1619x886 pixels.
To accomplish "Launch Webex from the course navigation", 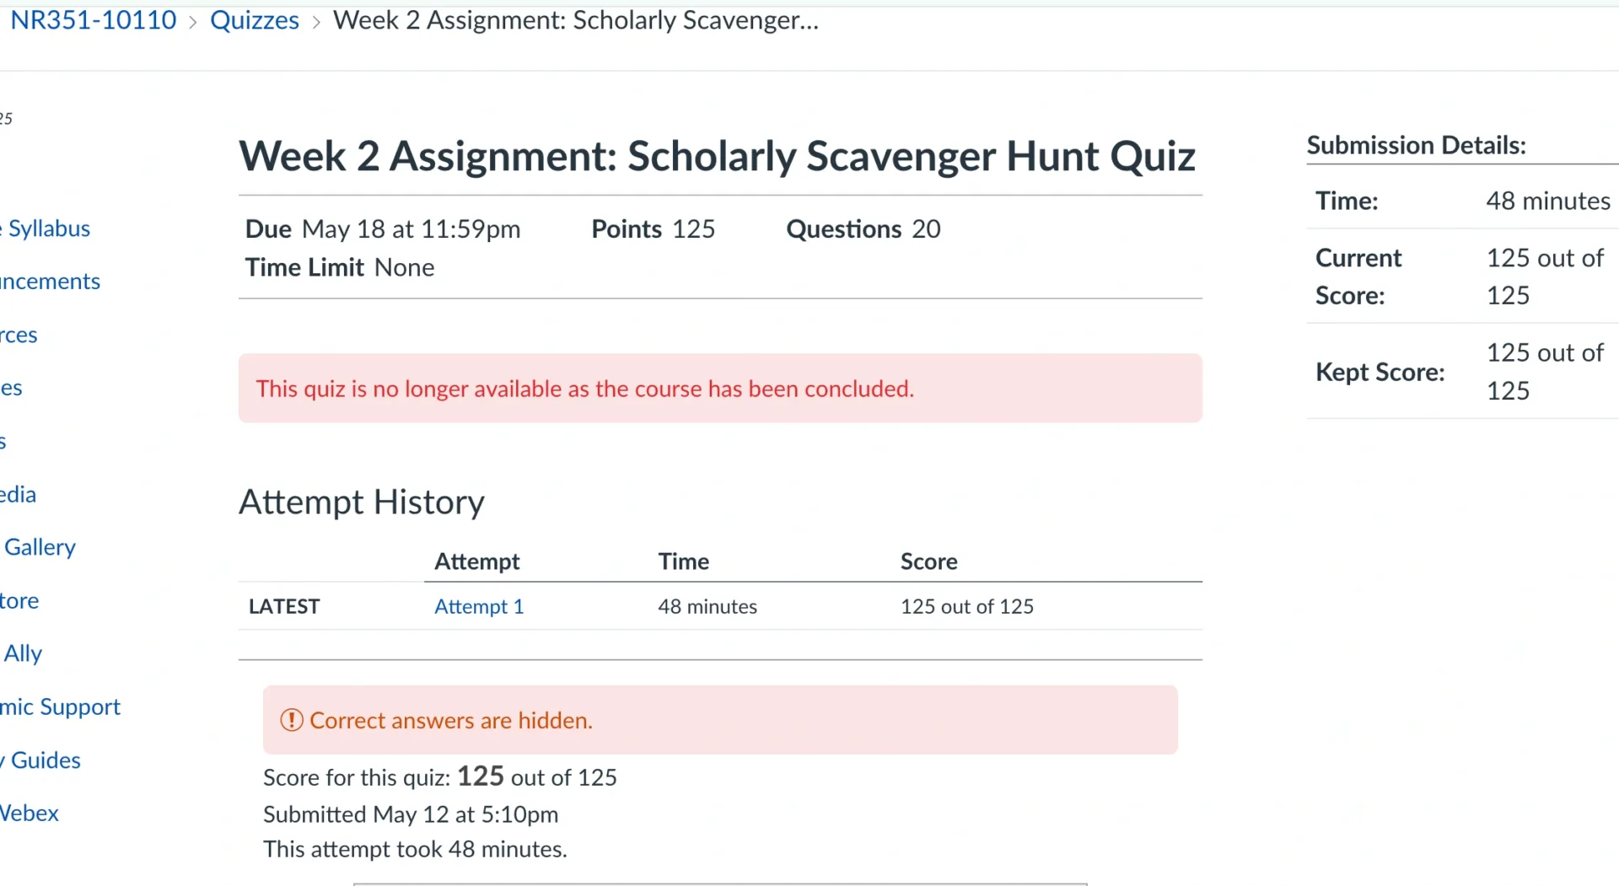I will click(30, 813).
